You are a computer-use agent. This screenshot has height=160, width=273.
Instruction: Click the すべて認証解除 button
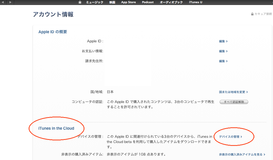point(234,102)
